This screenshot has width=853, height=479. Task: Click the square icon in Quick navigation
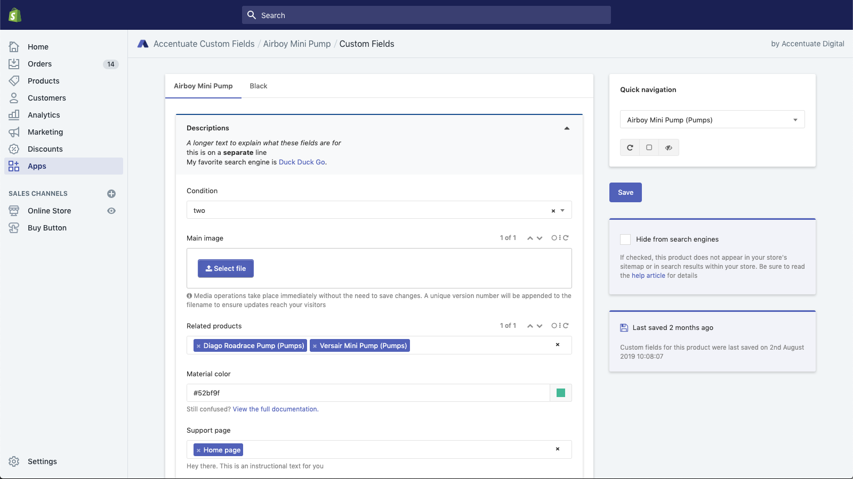[649, 147]
